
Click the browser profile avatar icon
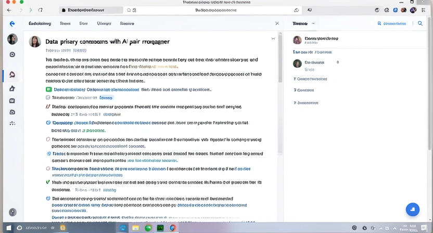[x=413, y=10]
